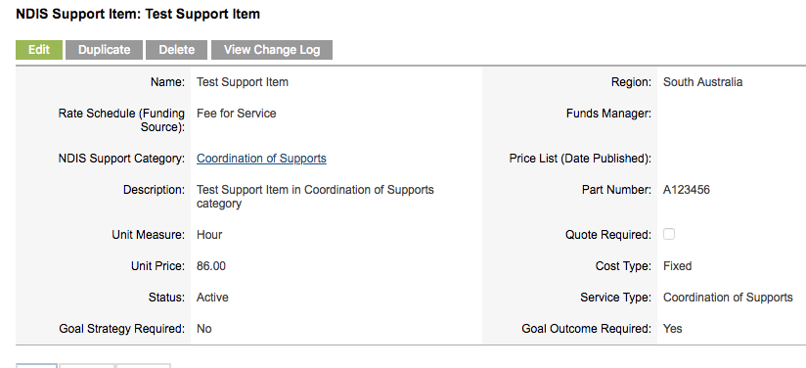Viewport: 806px width, 368px height.
Task: Click the Status value Active
Action: 213,298
